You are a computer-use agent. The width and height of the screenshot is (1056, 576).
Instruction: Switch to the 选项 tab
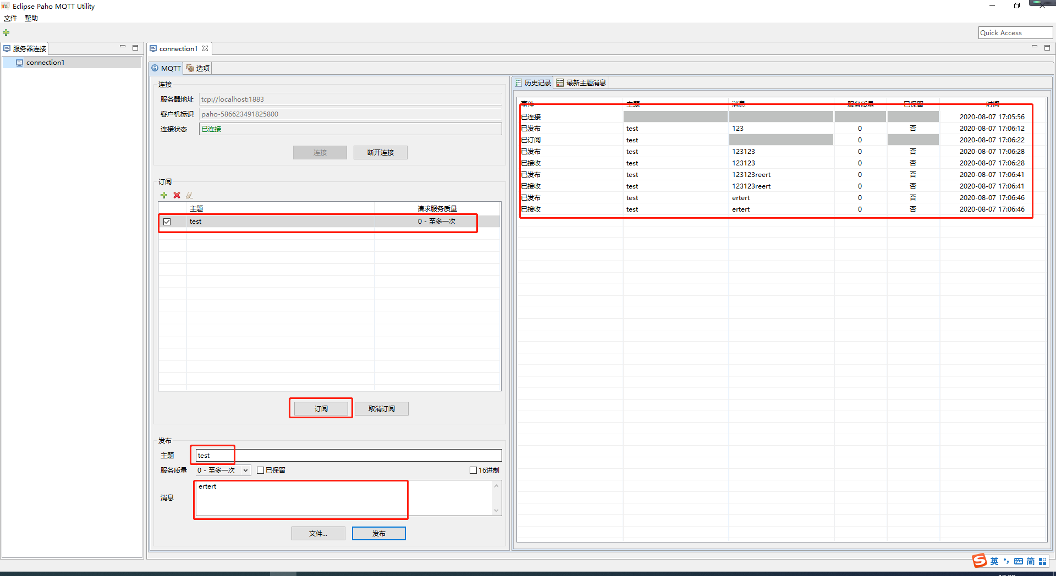(198, 68)
